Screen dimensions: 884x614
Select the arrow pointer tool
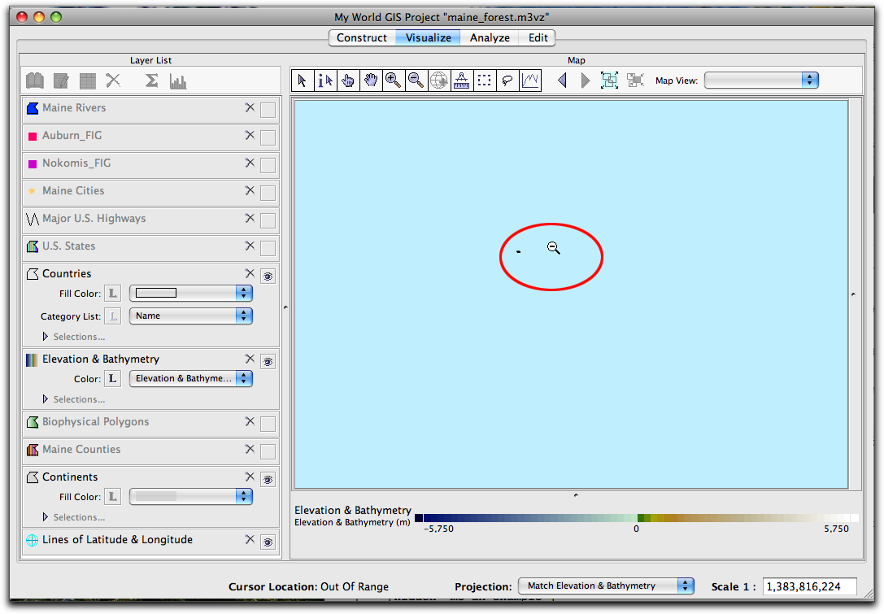point(303,81)
